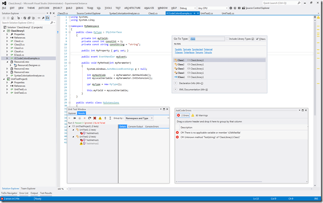
Task: Open the Debug configuration dropdown
Action: point(187,9)
